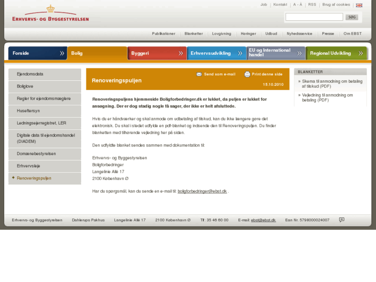Screen dimensions: 376x282
Task: Click the Renoveringspuljen page heading
Action: point(116,81)
